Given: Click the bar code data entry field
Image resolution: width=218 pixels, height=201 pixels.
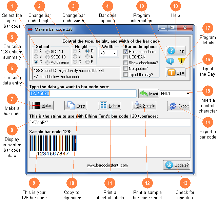Looking at the screenshot, I should [x=83, y=93].
